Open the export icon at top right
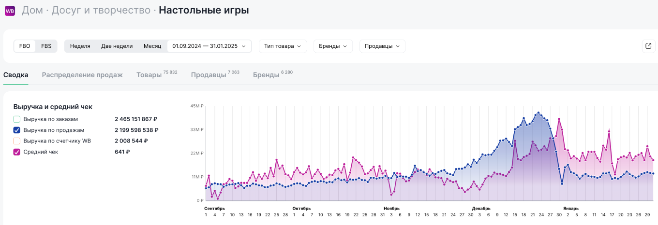 [648, 46]
